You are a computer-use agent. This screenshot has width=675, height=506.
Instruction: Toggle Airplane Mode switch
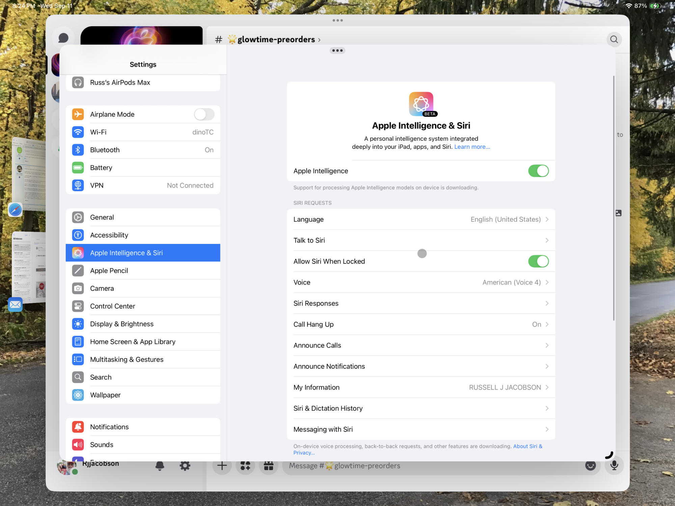coord(204,114)
